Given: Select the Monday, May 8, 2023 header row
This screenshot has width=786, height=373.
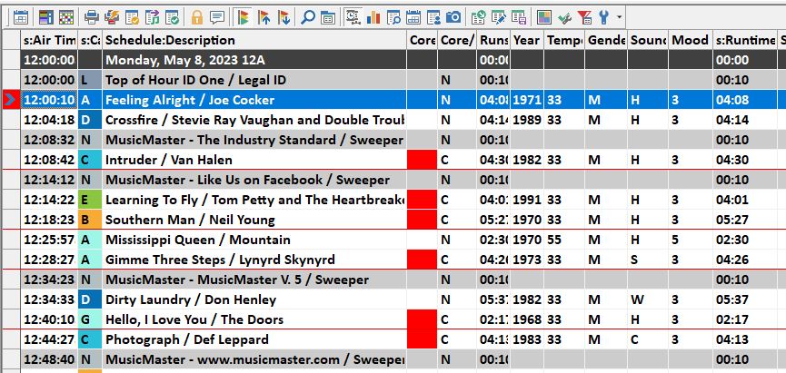Looking at the screenshot, I should [x=254, y=60].
